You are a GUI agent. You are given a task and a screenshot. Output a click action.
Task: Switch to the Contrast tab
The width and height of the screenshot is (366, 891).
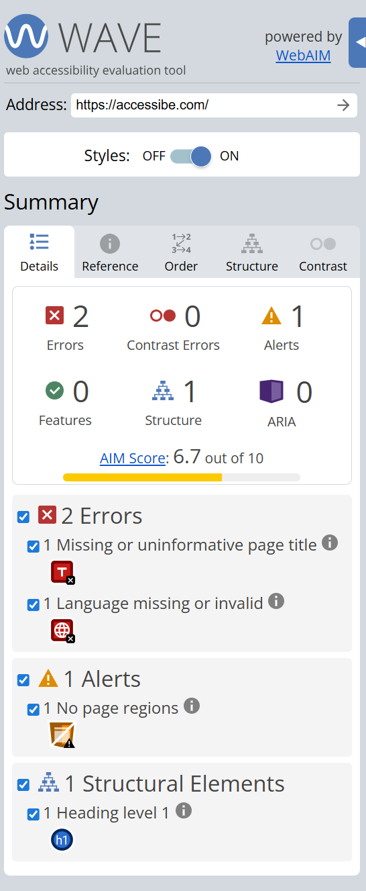323,253
